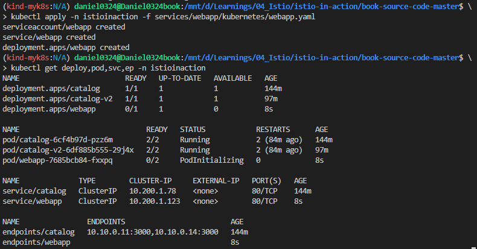Click the 0/2 READY value for webapp pod

152,160
